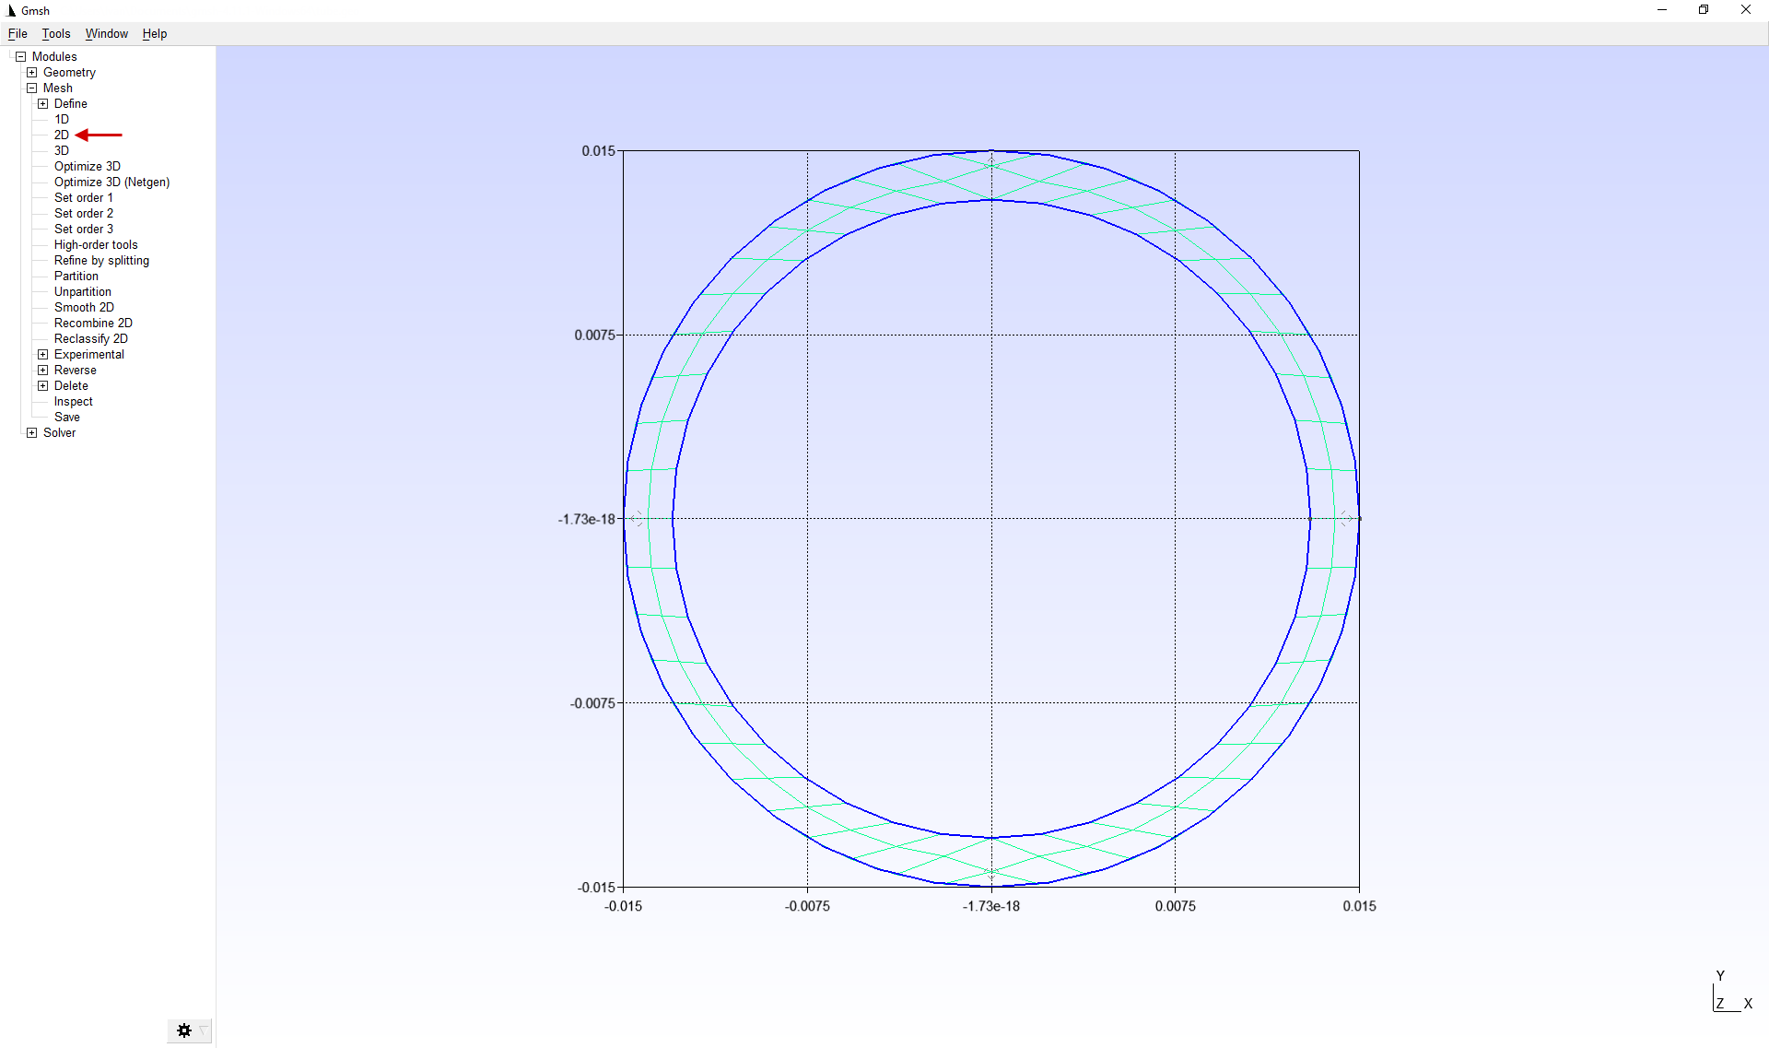Run Recombine 2D on the mesh
The height and width of the screenshot is (1048, 1769).
click(93, 324)
